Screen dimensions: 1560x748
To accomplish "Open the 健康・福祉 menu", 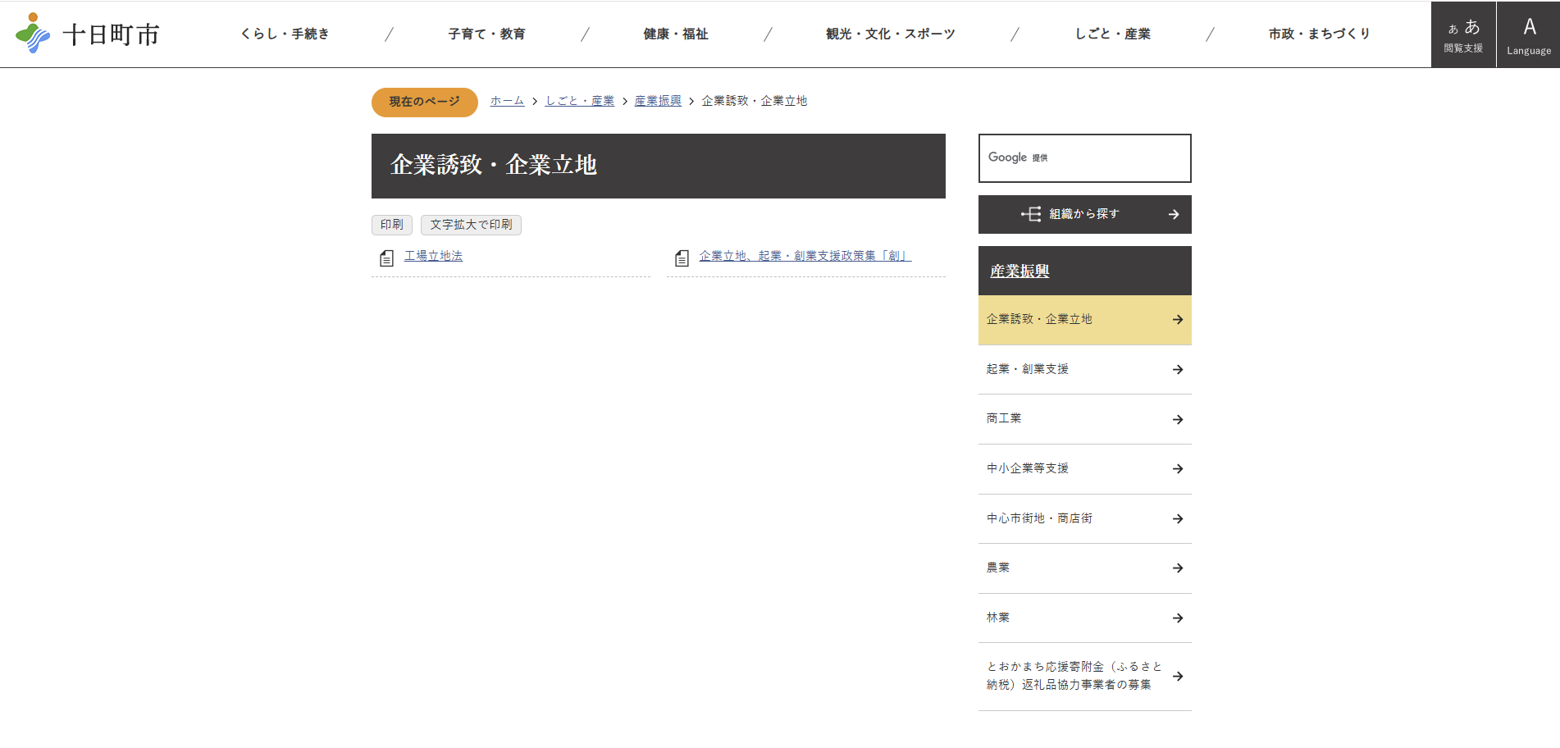I will tap(676, 34).
